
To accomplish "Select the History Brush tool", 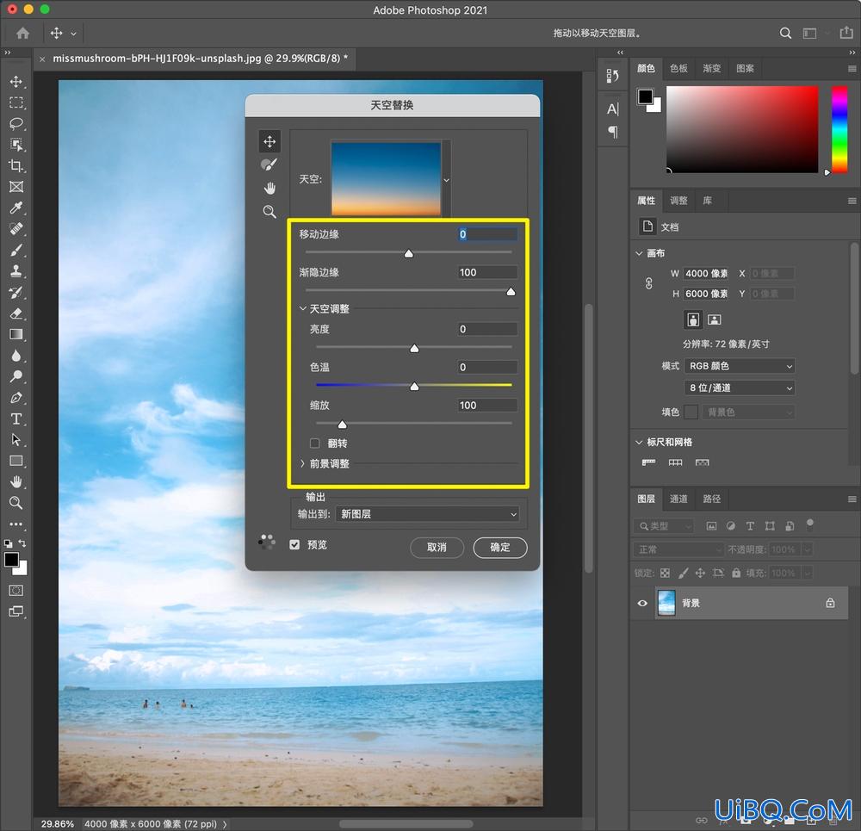I will tap(15, 292).
